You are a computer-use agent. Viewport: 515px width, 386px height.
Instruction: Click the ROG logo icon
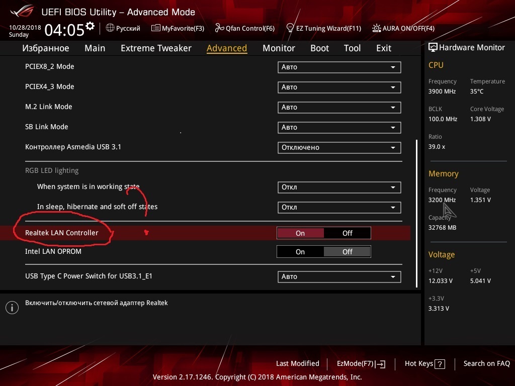point(22,12)
